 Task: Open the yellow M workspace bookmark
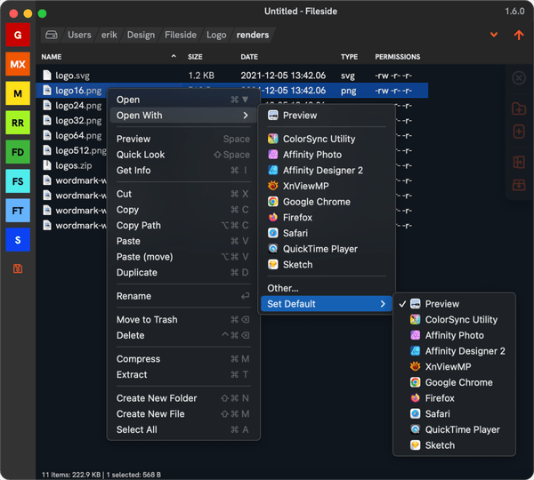pyautogui.click(x=18, y=93)
